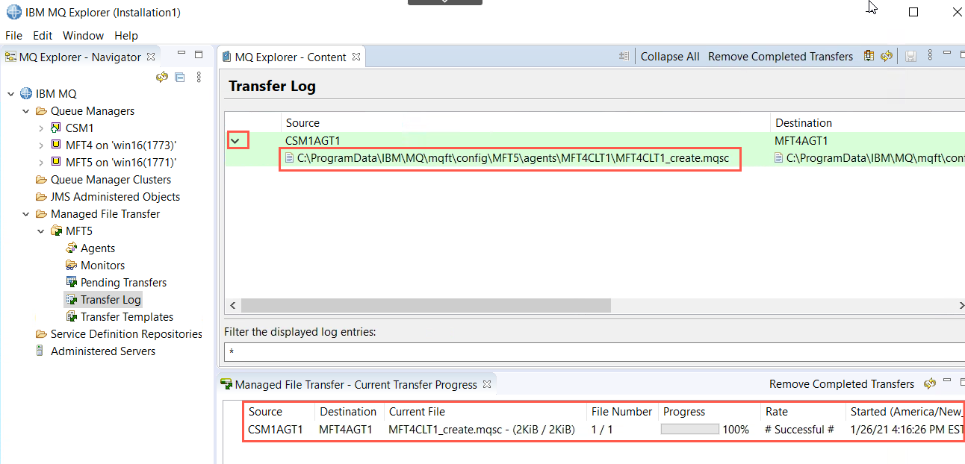Click the save icon in Content toolbar
Viewport: 965px width, 464px height.
910,56
